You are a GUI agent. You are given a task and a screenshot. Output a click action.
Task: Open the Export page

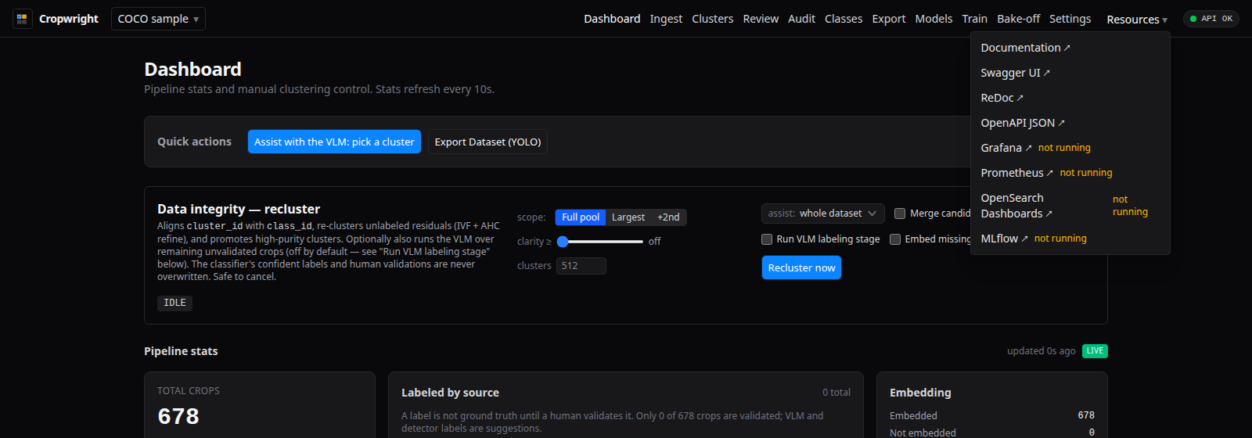889,19
